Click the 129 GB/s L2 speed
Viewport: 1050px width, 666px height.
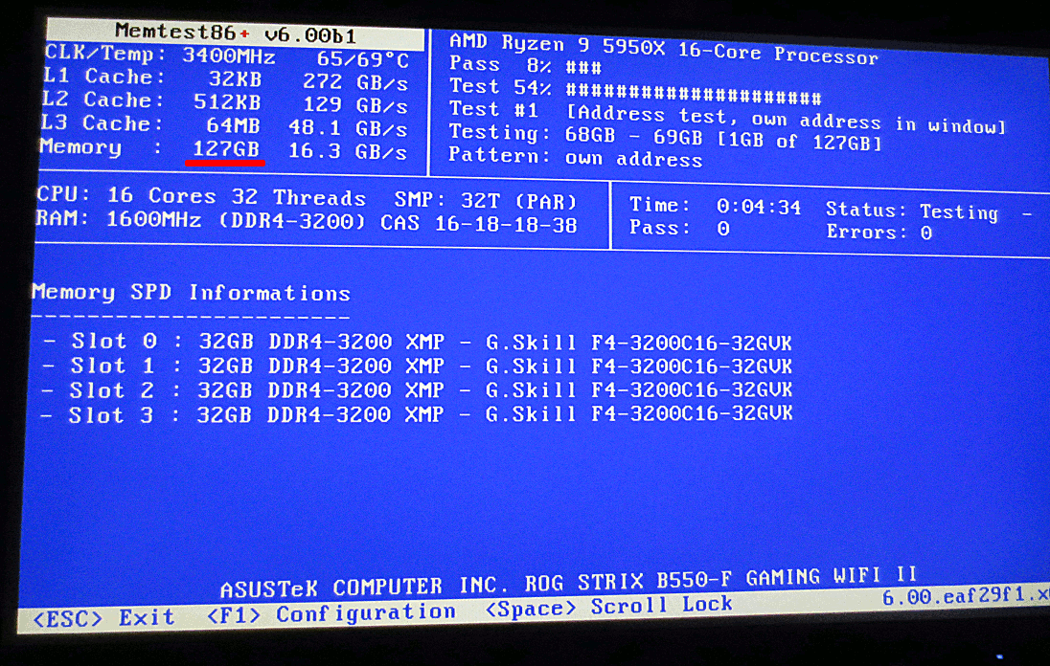[354, 105]
